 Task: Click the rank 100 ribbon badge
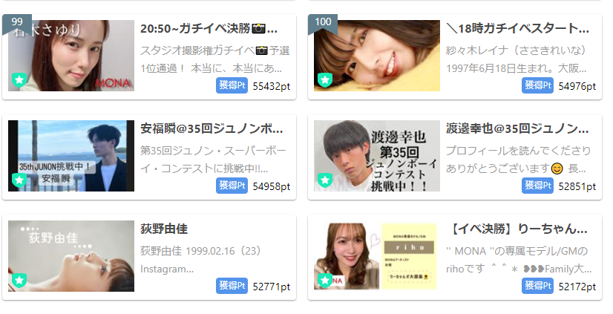click(323, 24)
